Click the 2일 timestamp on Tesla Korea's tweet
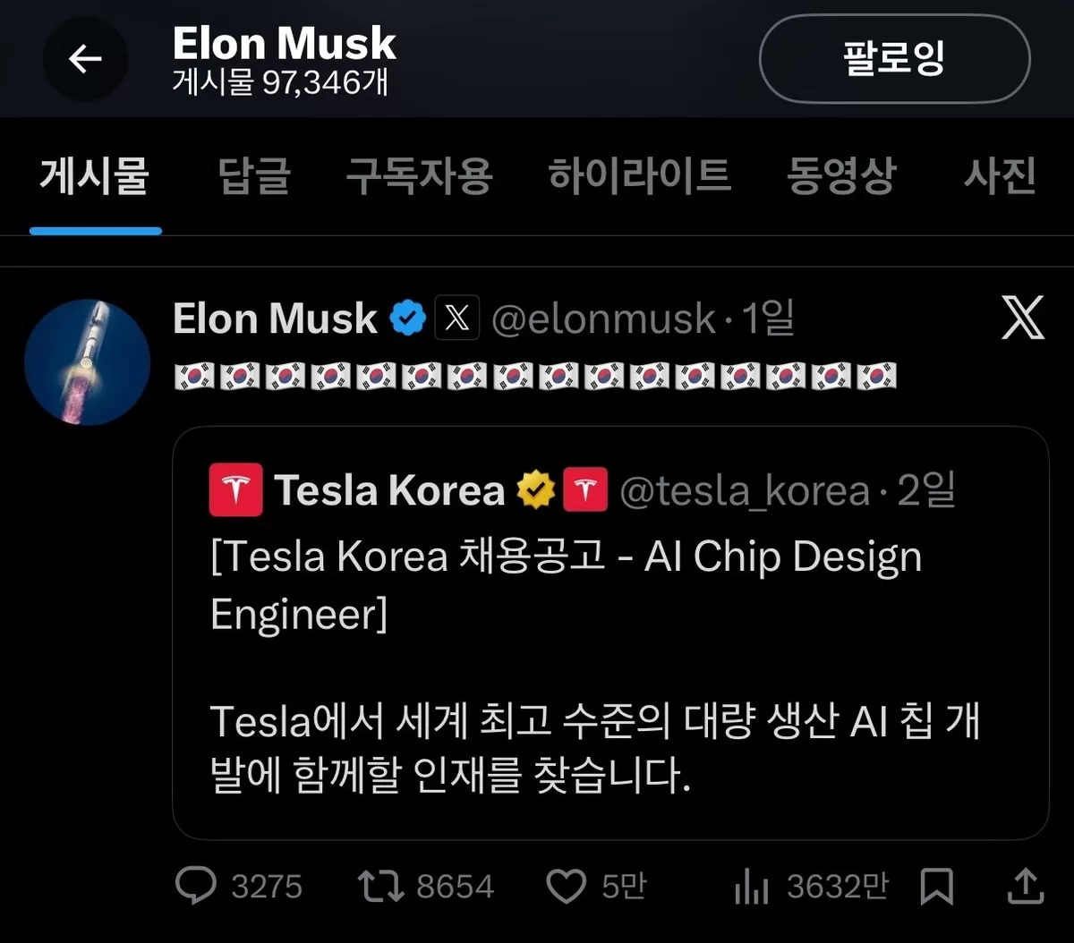This screenshot has width=1074, height=943. tap(926, 489)
